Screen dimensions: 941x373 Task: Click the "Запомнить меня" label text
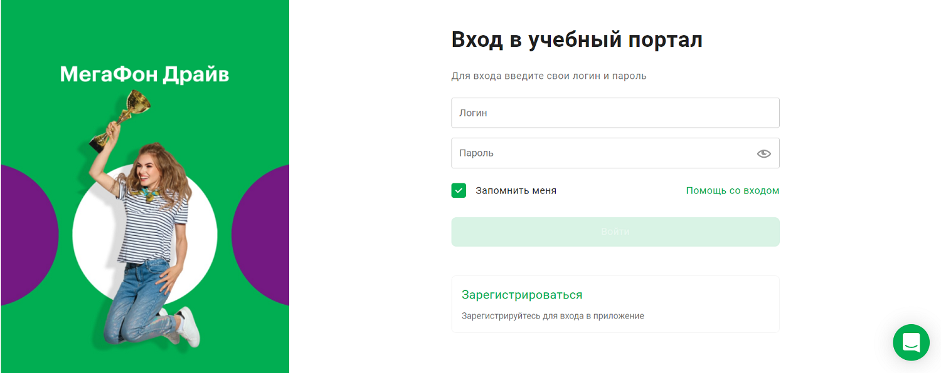[x=516, y=190]
